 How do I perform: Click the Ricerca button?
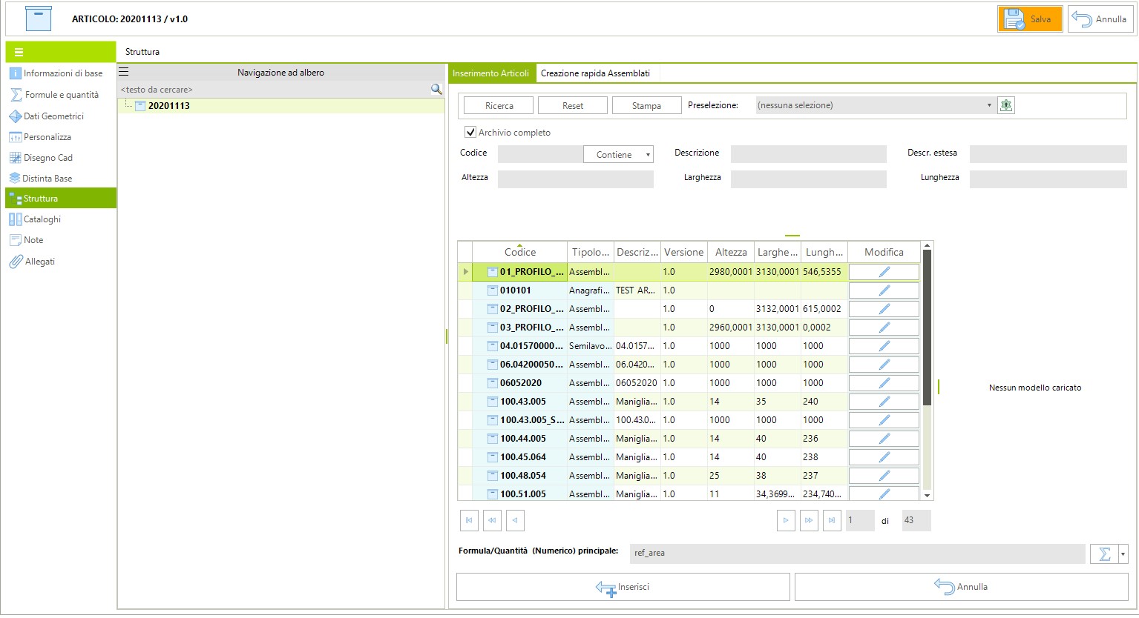click(x=499, y=106)
